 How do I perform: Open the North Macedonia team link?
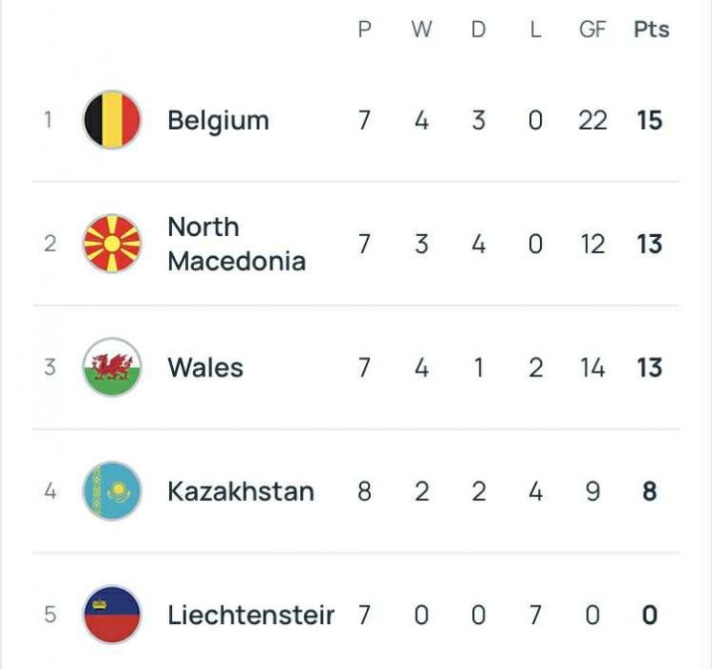pyautogui.click(x=236, y=244)
